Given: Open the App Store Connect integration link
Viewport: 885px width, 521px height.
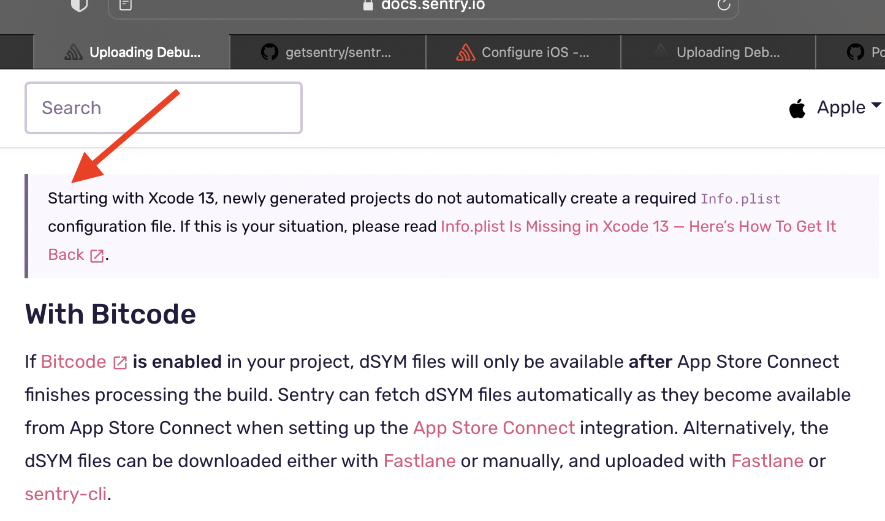Looking at the screenshot, I should tap(494, 428).
